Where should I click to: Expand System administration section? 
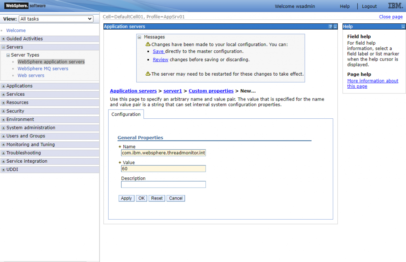3,128
